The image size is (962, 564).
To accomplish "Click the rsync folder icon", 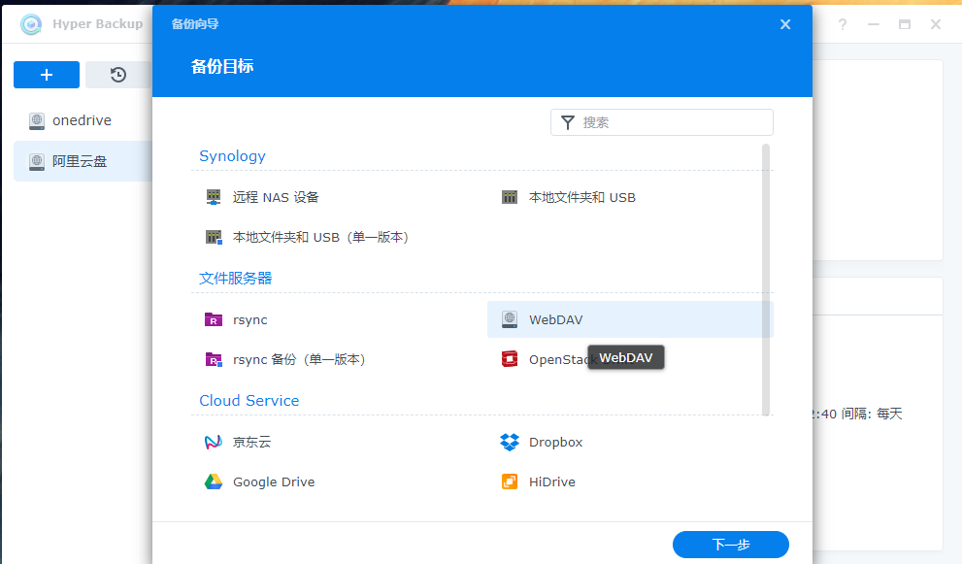I will [x=213, y=319].
